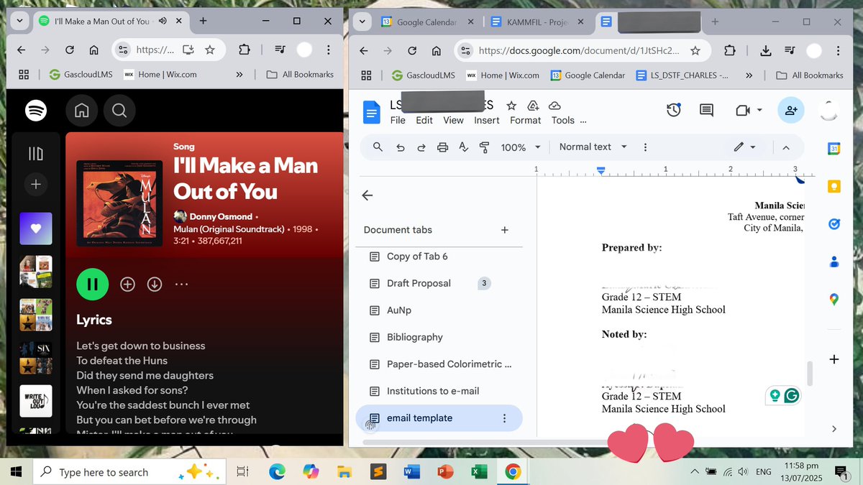Open the Normal text style dropdown
The image size is (863, 485).
593,147
